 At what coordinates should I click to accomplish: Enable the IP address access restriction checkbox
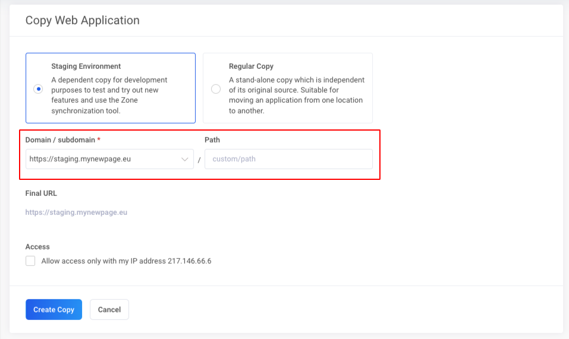[x=30, y=261]
